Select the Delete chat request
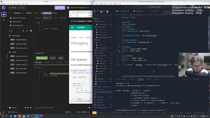The width and height of the screenshot is (210, 118). click(19, 65)
